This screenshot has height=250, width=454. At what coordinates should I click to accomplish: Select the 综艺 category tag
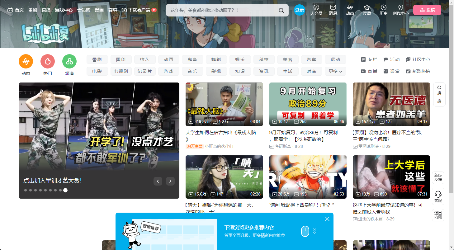pyautogui.click(x=145, y=59)
